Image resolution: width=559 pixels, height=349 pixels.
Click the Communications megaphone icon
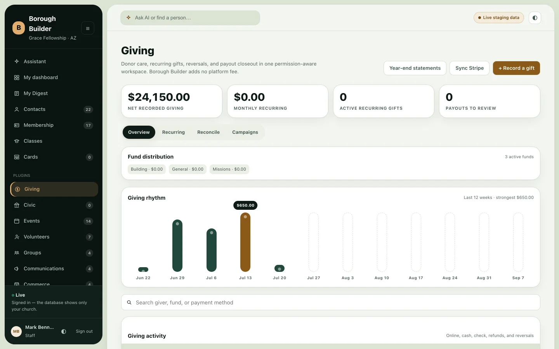point(17,269)
